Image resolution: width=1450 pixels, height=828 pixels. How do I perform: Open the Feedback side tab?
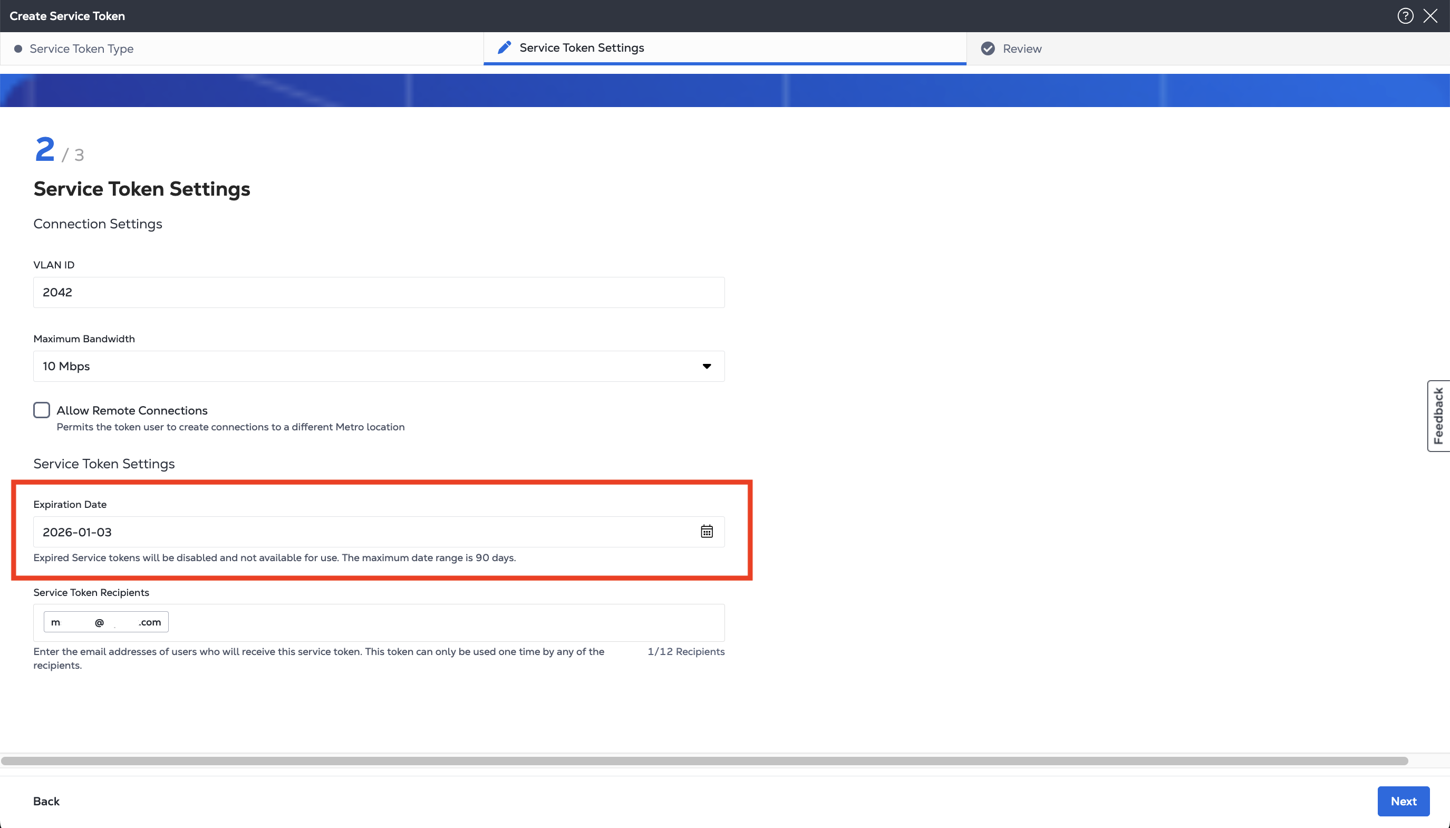1438,416
